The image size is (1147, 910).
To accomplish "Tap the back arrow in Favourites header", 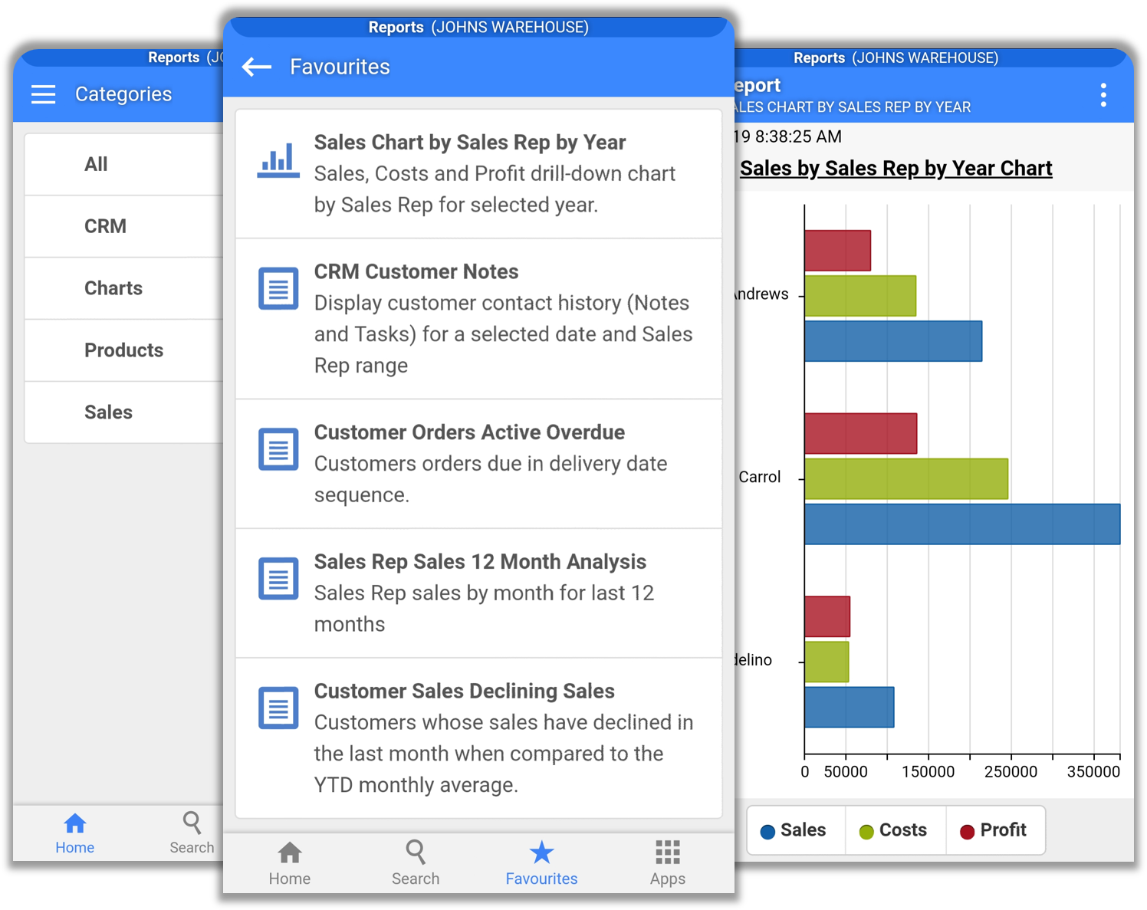I will [257, 67].
